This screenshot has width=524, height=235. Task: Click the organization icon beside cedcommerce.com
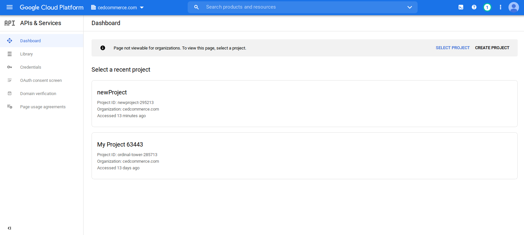tap(94, 7)
